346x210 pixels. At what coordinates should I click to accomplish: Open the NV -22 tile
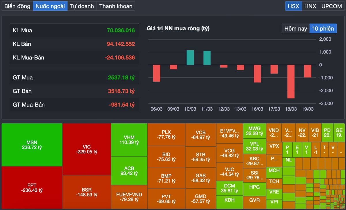click(302, 133)
